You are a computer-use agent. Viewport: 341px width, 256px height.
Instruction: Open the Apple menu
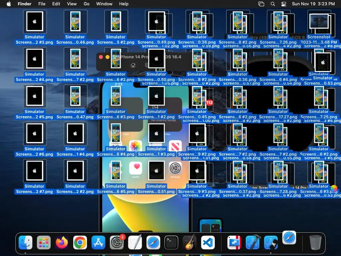click(x=9, y=4)
